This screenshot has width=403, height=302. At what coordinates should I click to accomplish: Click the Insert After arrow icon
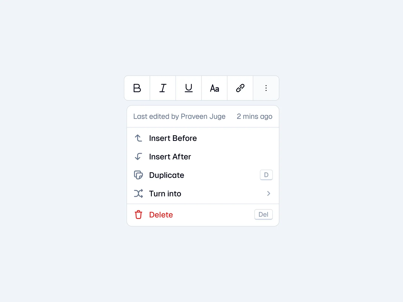138,157
